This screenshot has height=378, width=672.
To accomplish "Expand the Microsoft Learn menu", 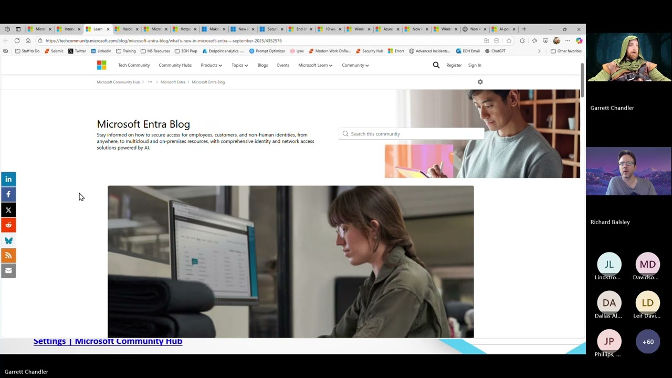I will [x=315, y=65].
